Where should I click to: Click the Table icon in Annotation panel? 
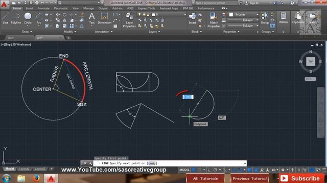115,26
